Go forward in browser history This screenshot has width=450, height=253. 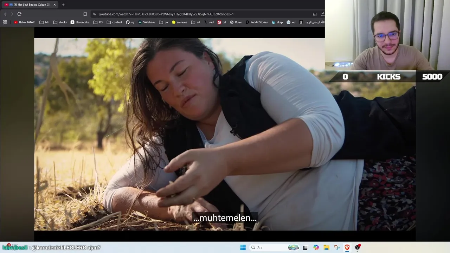(12, 14)
